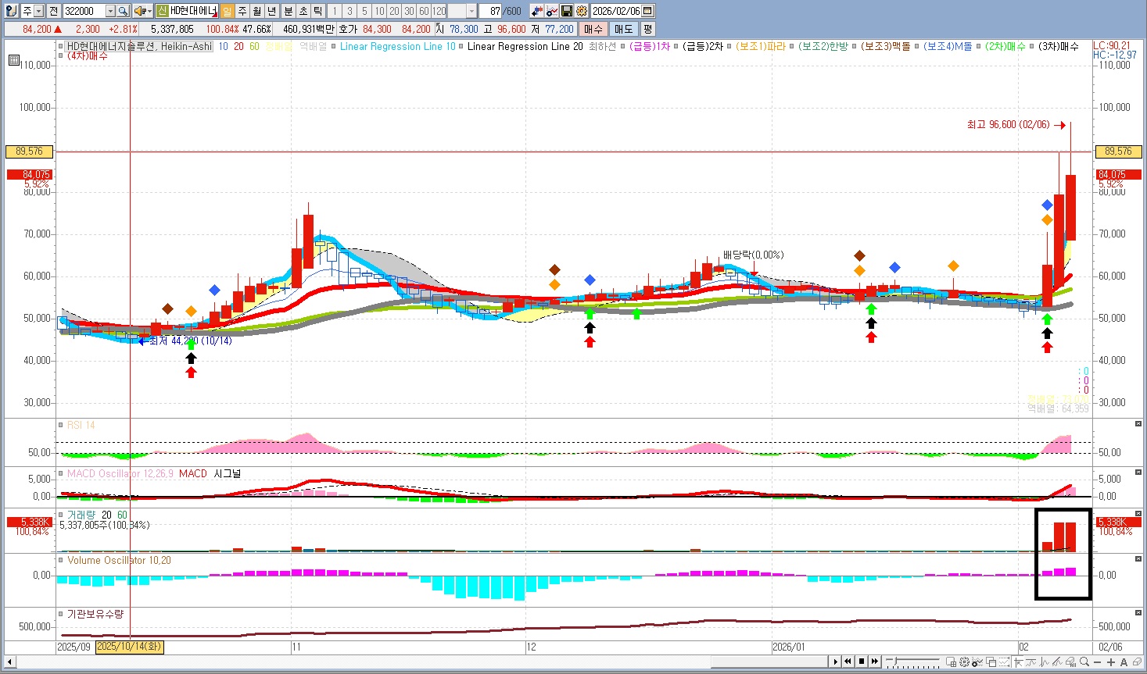Switch to 분 minute period
The width and height of the screenshot is (1147, 674).
coord(289,11)
